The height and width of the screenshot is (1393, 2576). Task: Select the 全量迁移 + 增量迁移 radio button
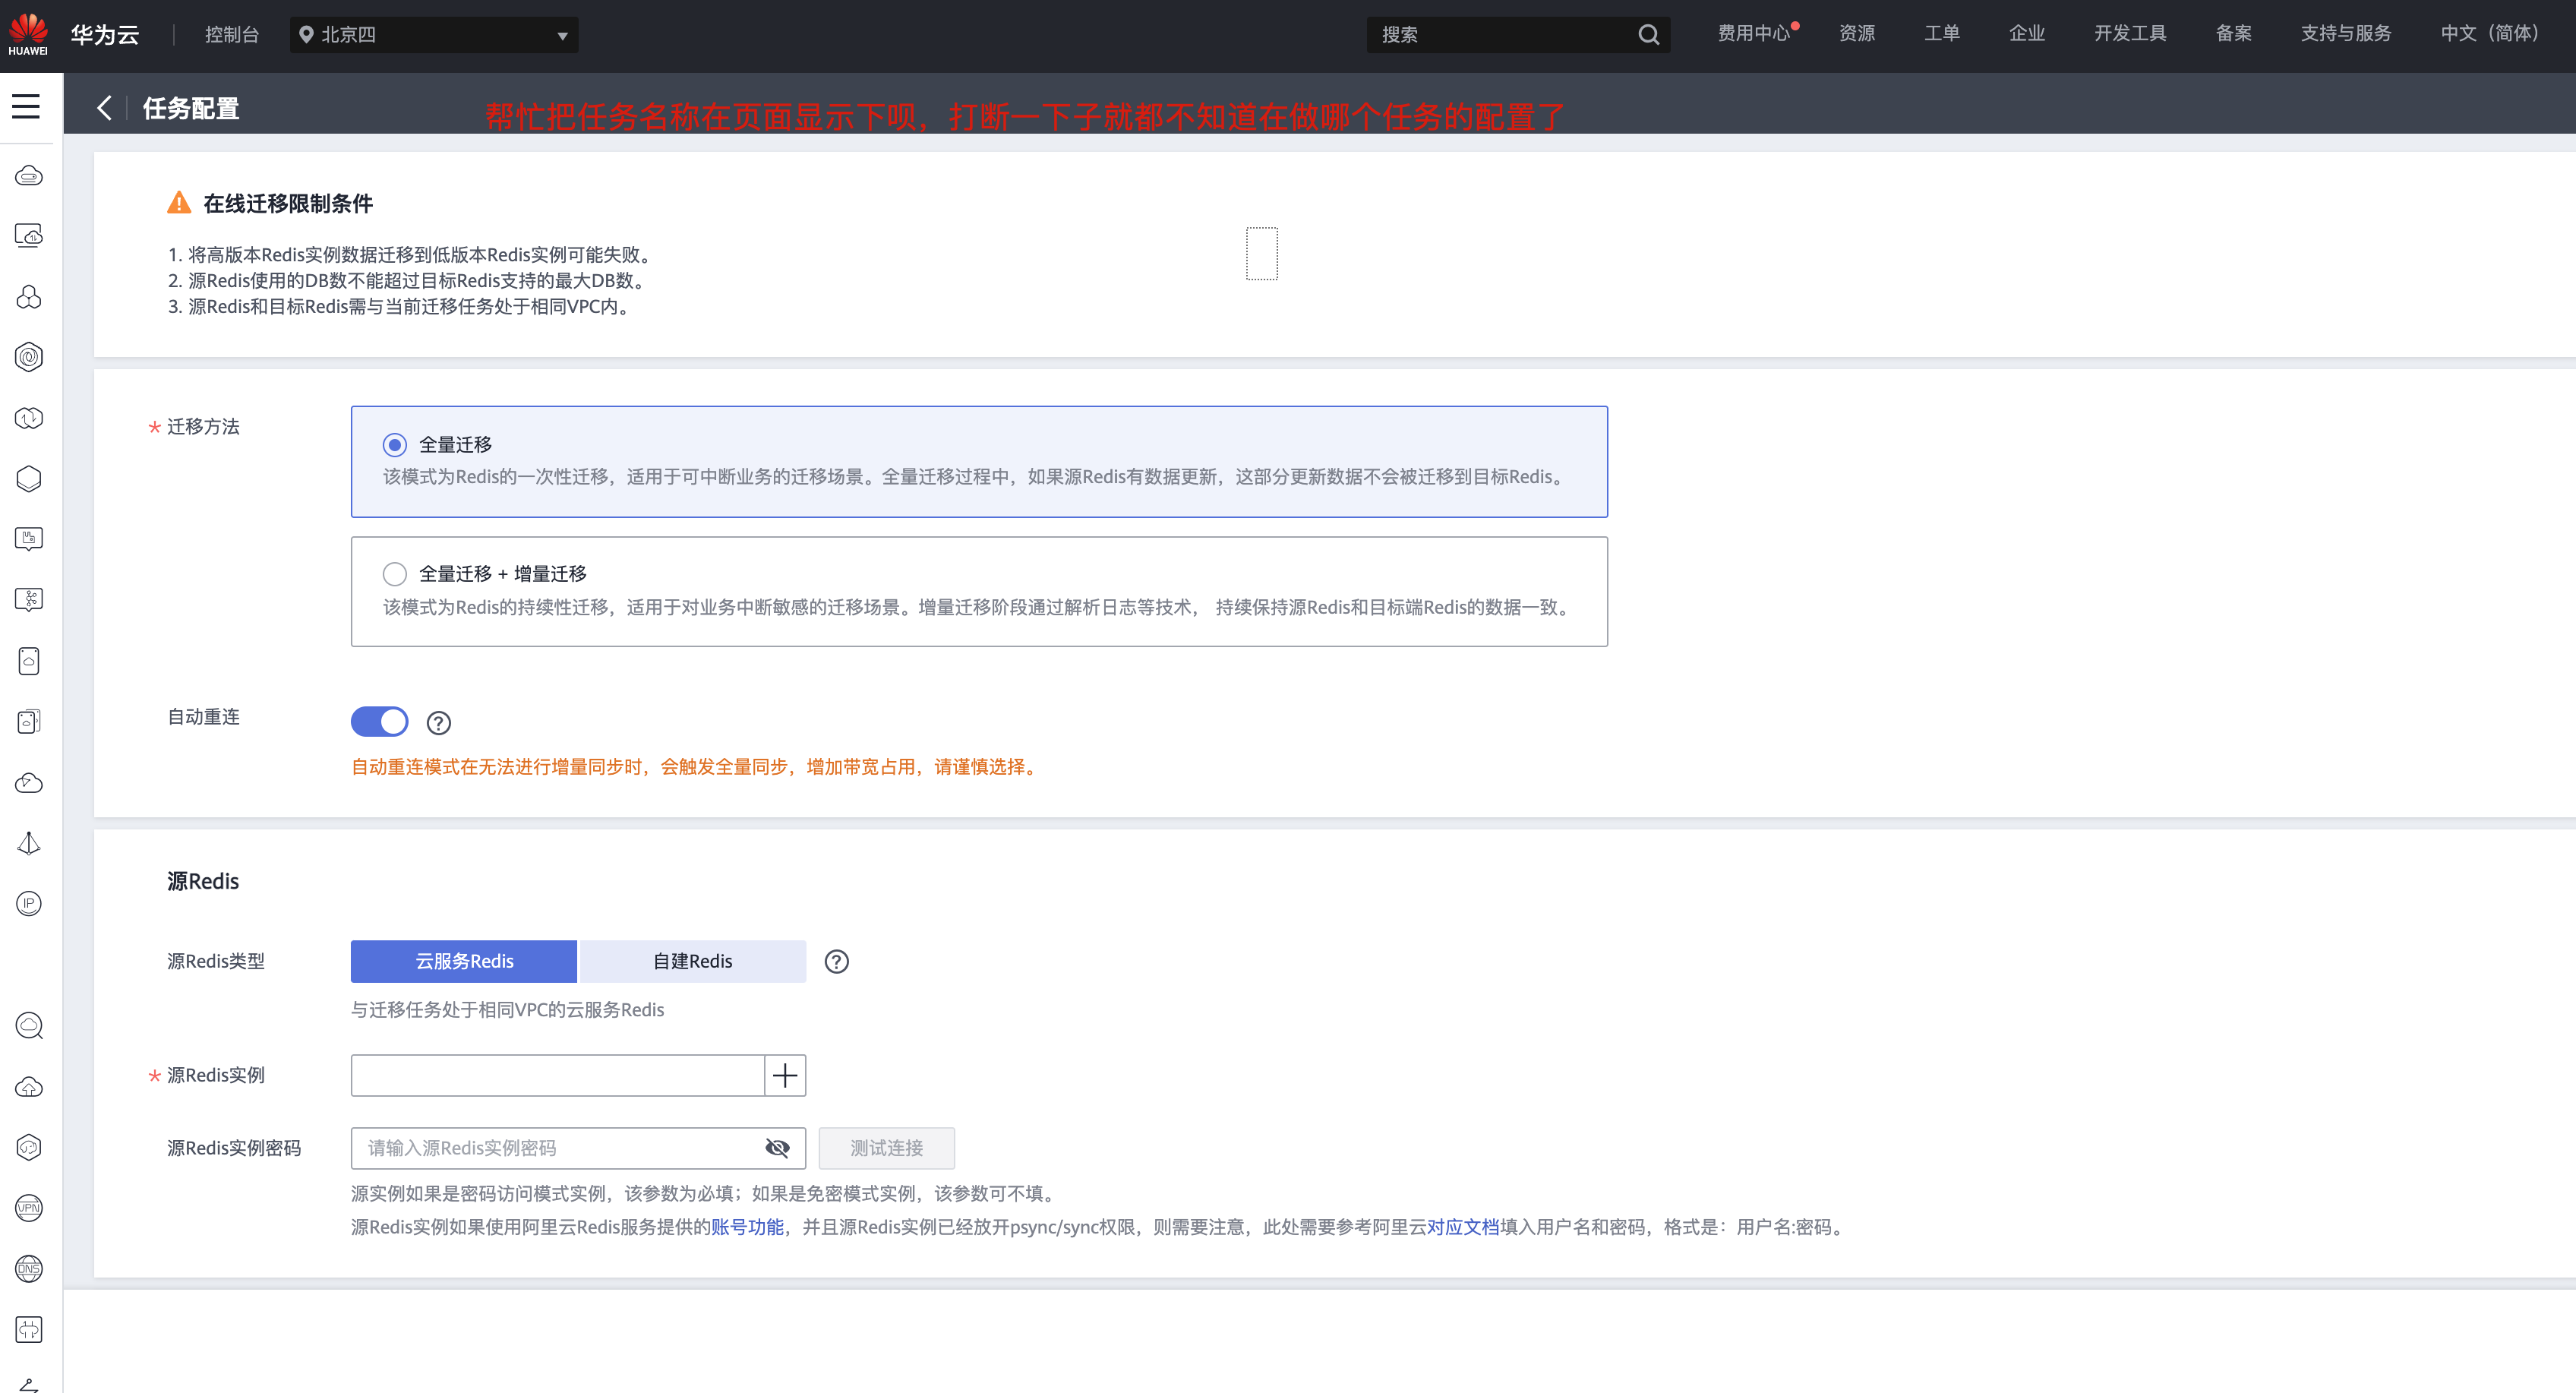coord(395,574)
